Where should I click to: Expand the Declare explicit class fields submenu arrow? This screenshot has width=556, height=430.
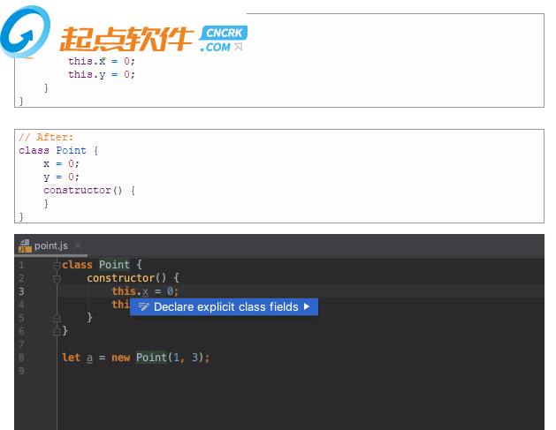click(x=307, y=307)
